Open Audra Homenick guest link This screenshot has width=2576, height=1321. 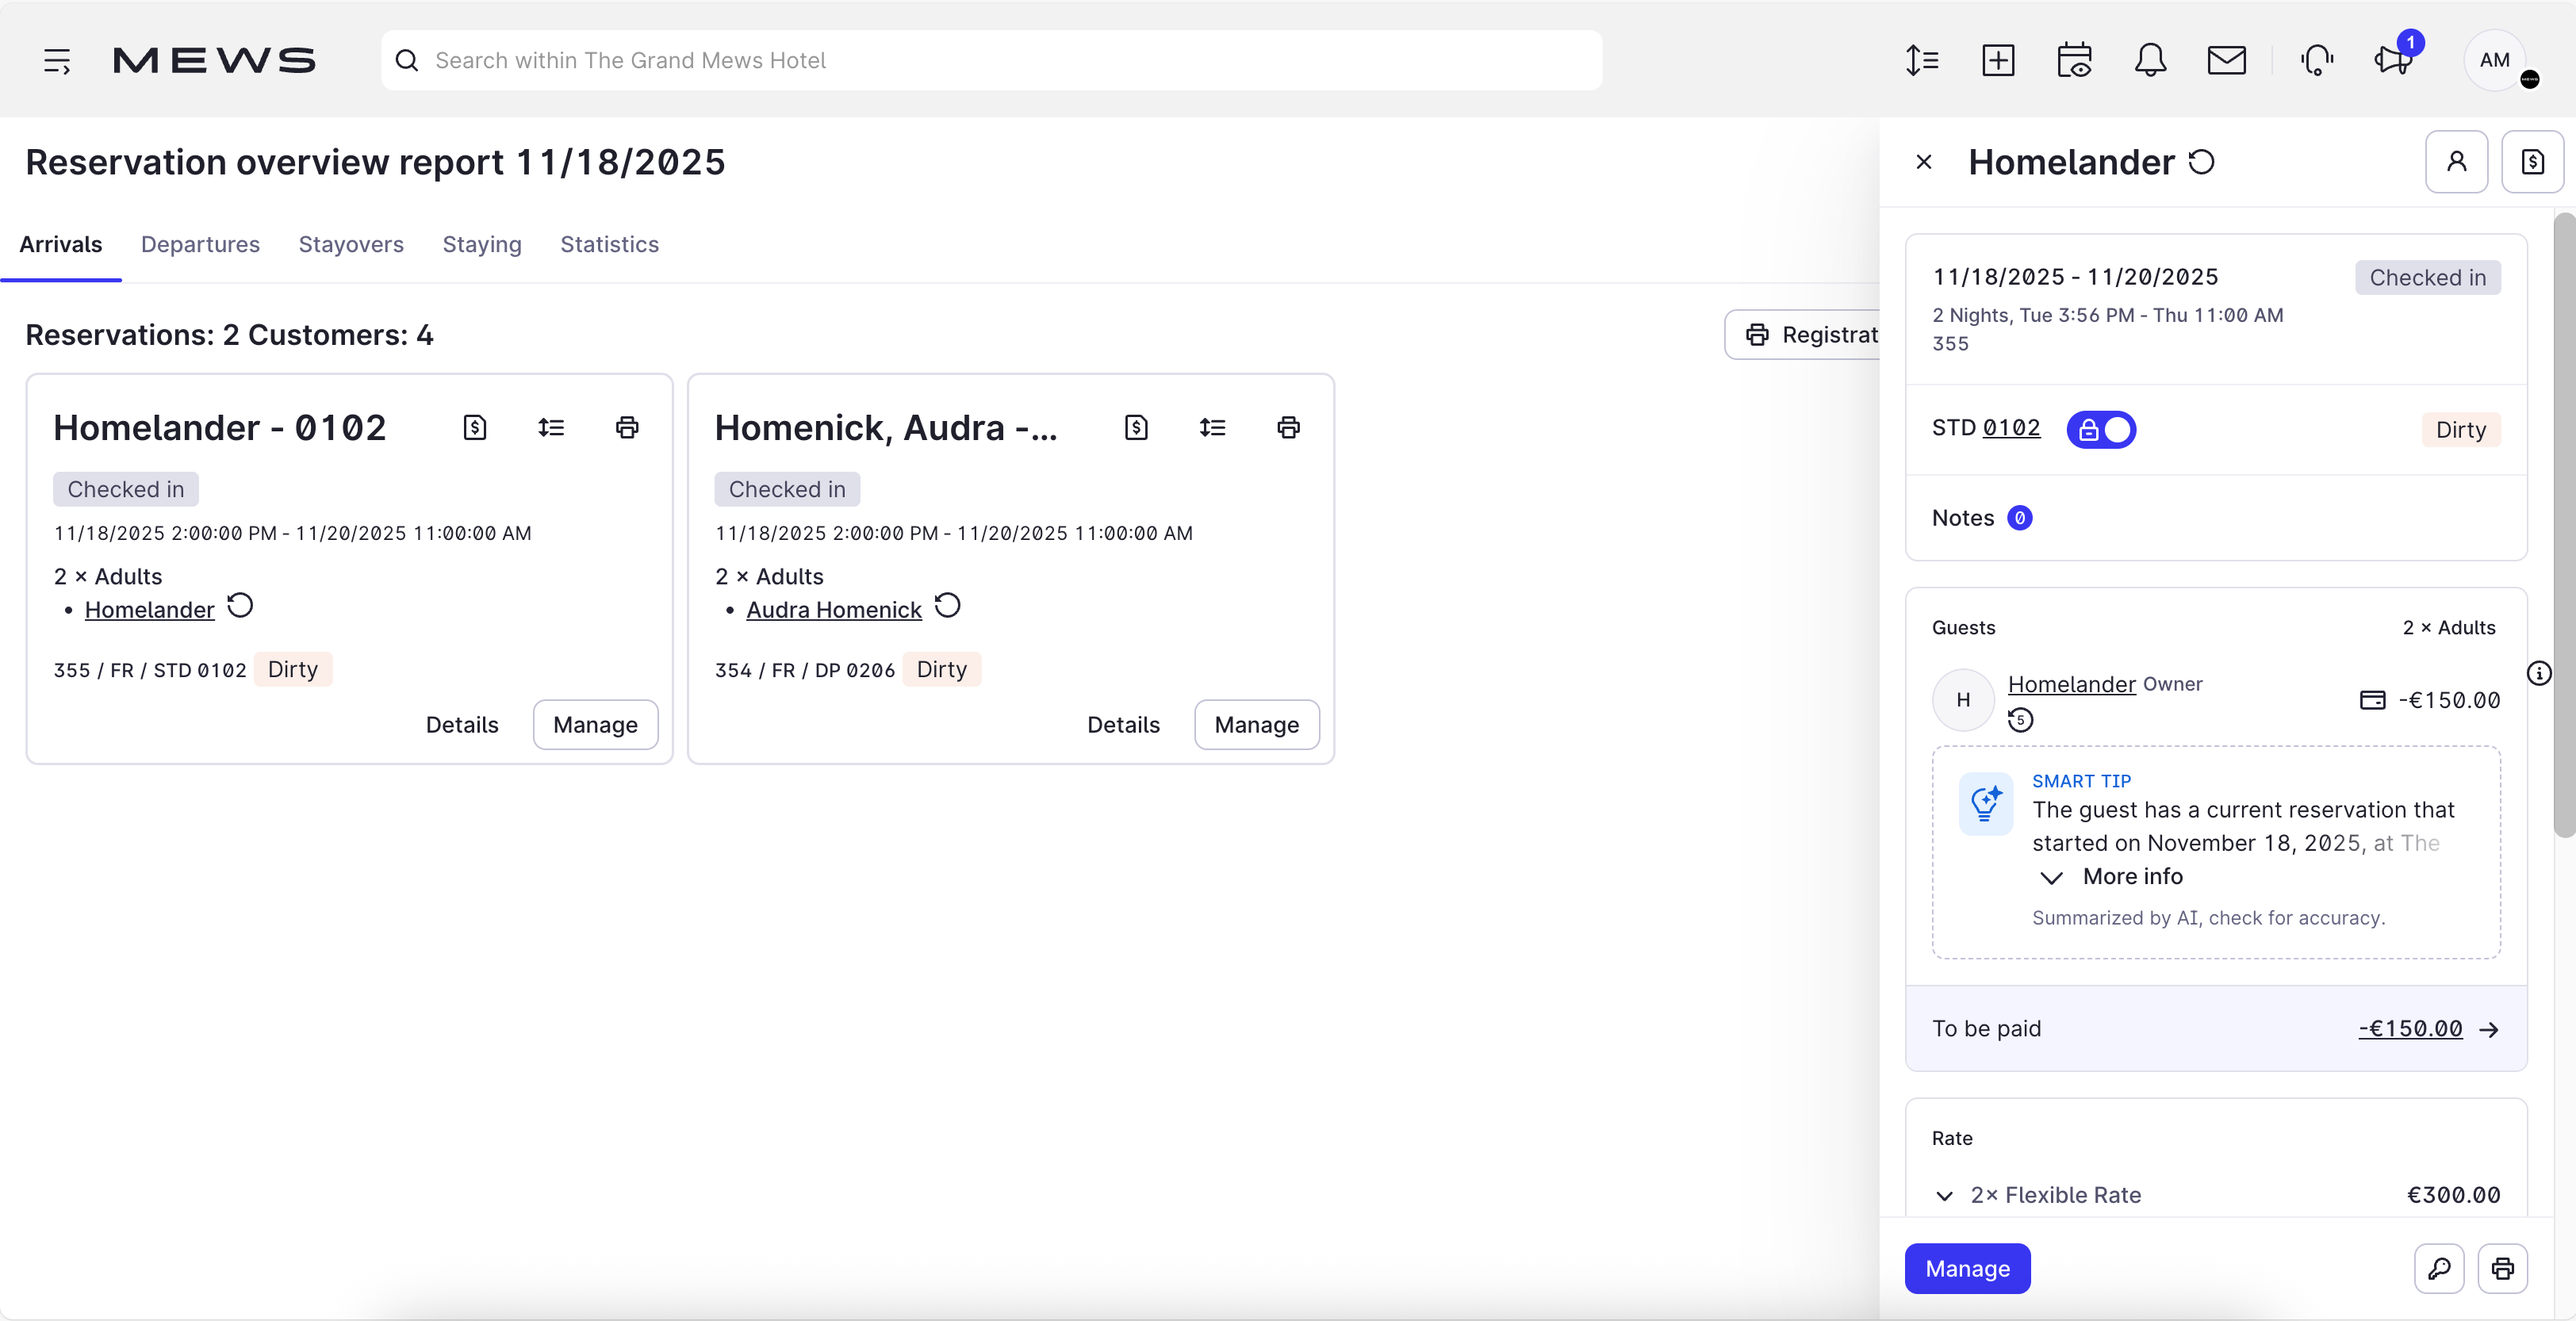point(833,609)
